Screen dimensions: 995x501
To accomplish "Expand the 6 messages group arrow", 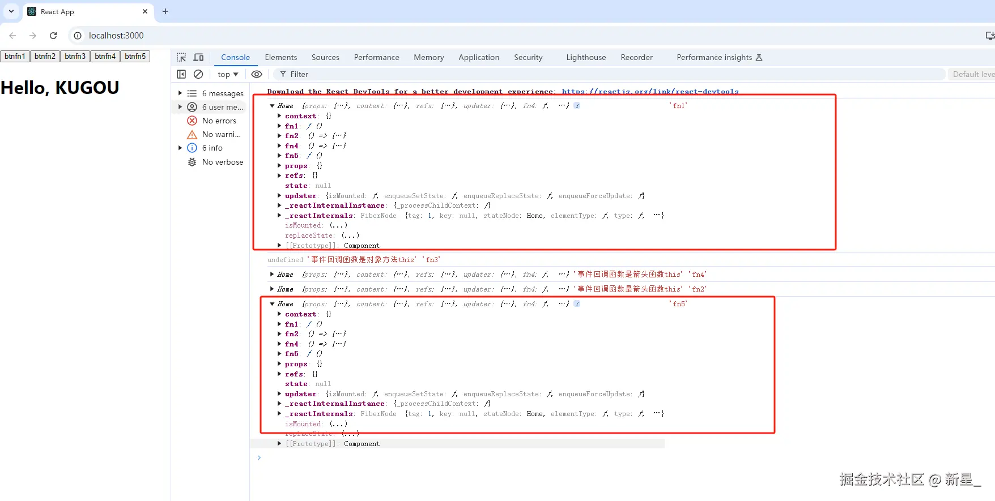I will [x=180, y=93].
